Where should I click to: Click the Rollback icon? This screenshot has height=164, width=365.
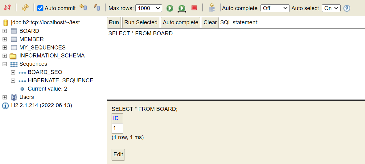(x=83, y=7)
